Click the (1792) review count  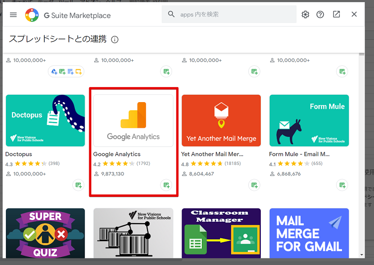143,163
